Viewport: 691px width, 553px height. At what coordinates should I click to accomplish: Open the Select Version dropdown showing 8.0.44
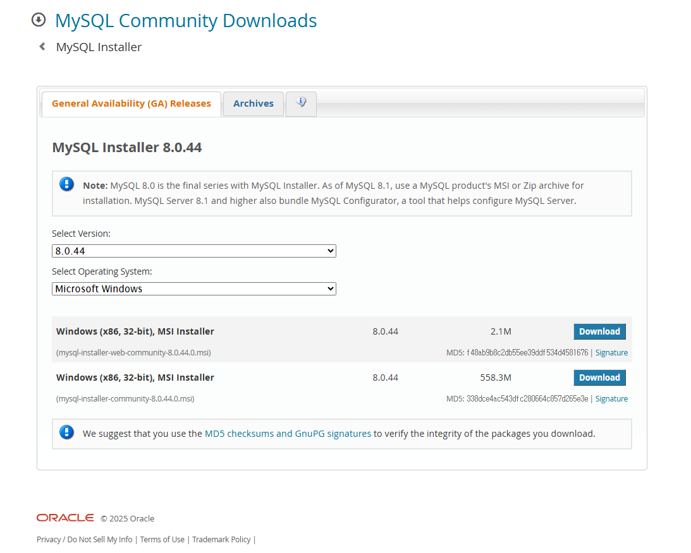coord(193,251)
